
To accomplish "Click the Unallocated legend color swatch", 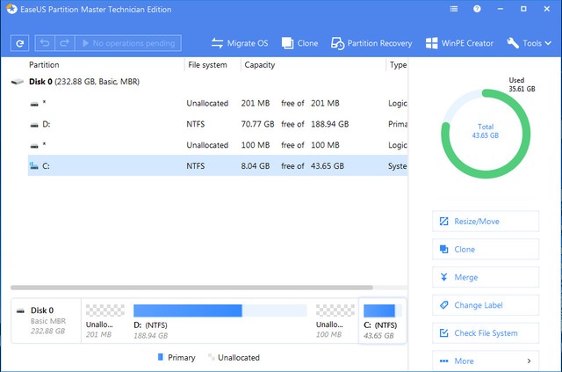I will point(211,357).
